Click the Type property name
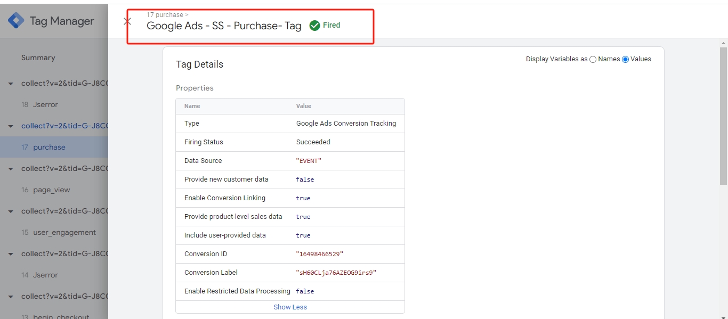 tap(192, 124)
